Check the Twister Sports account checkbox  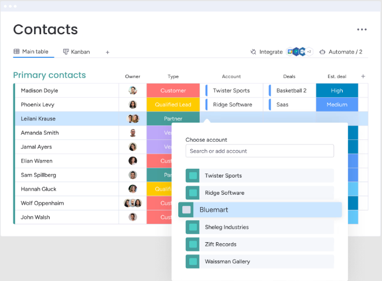coord(193,176)
